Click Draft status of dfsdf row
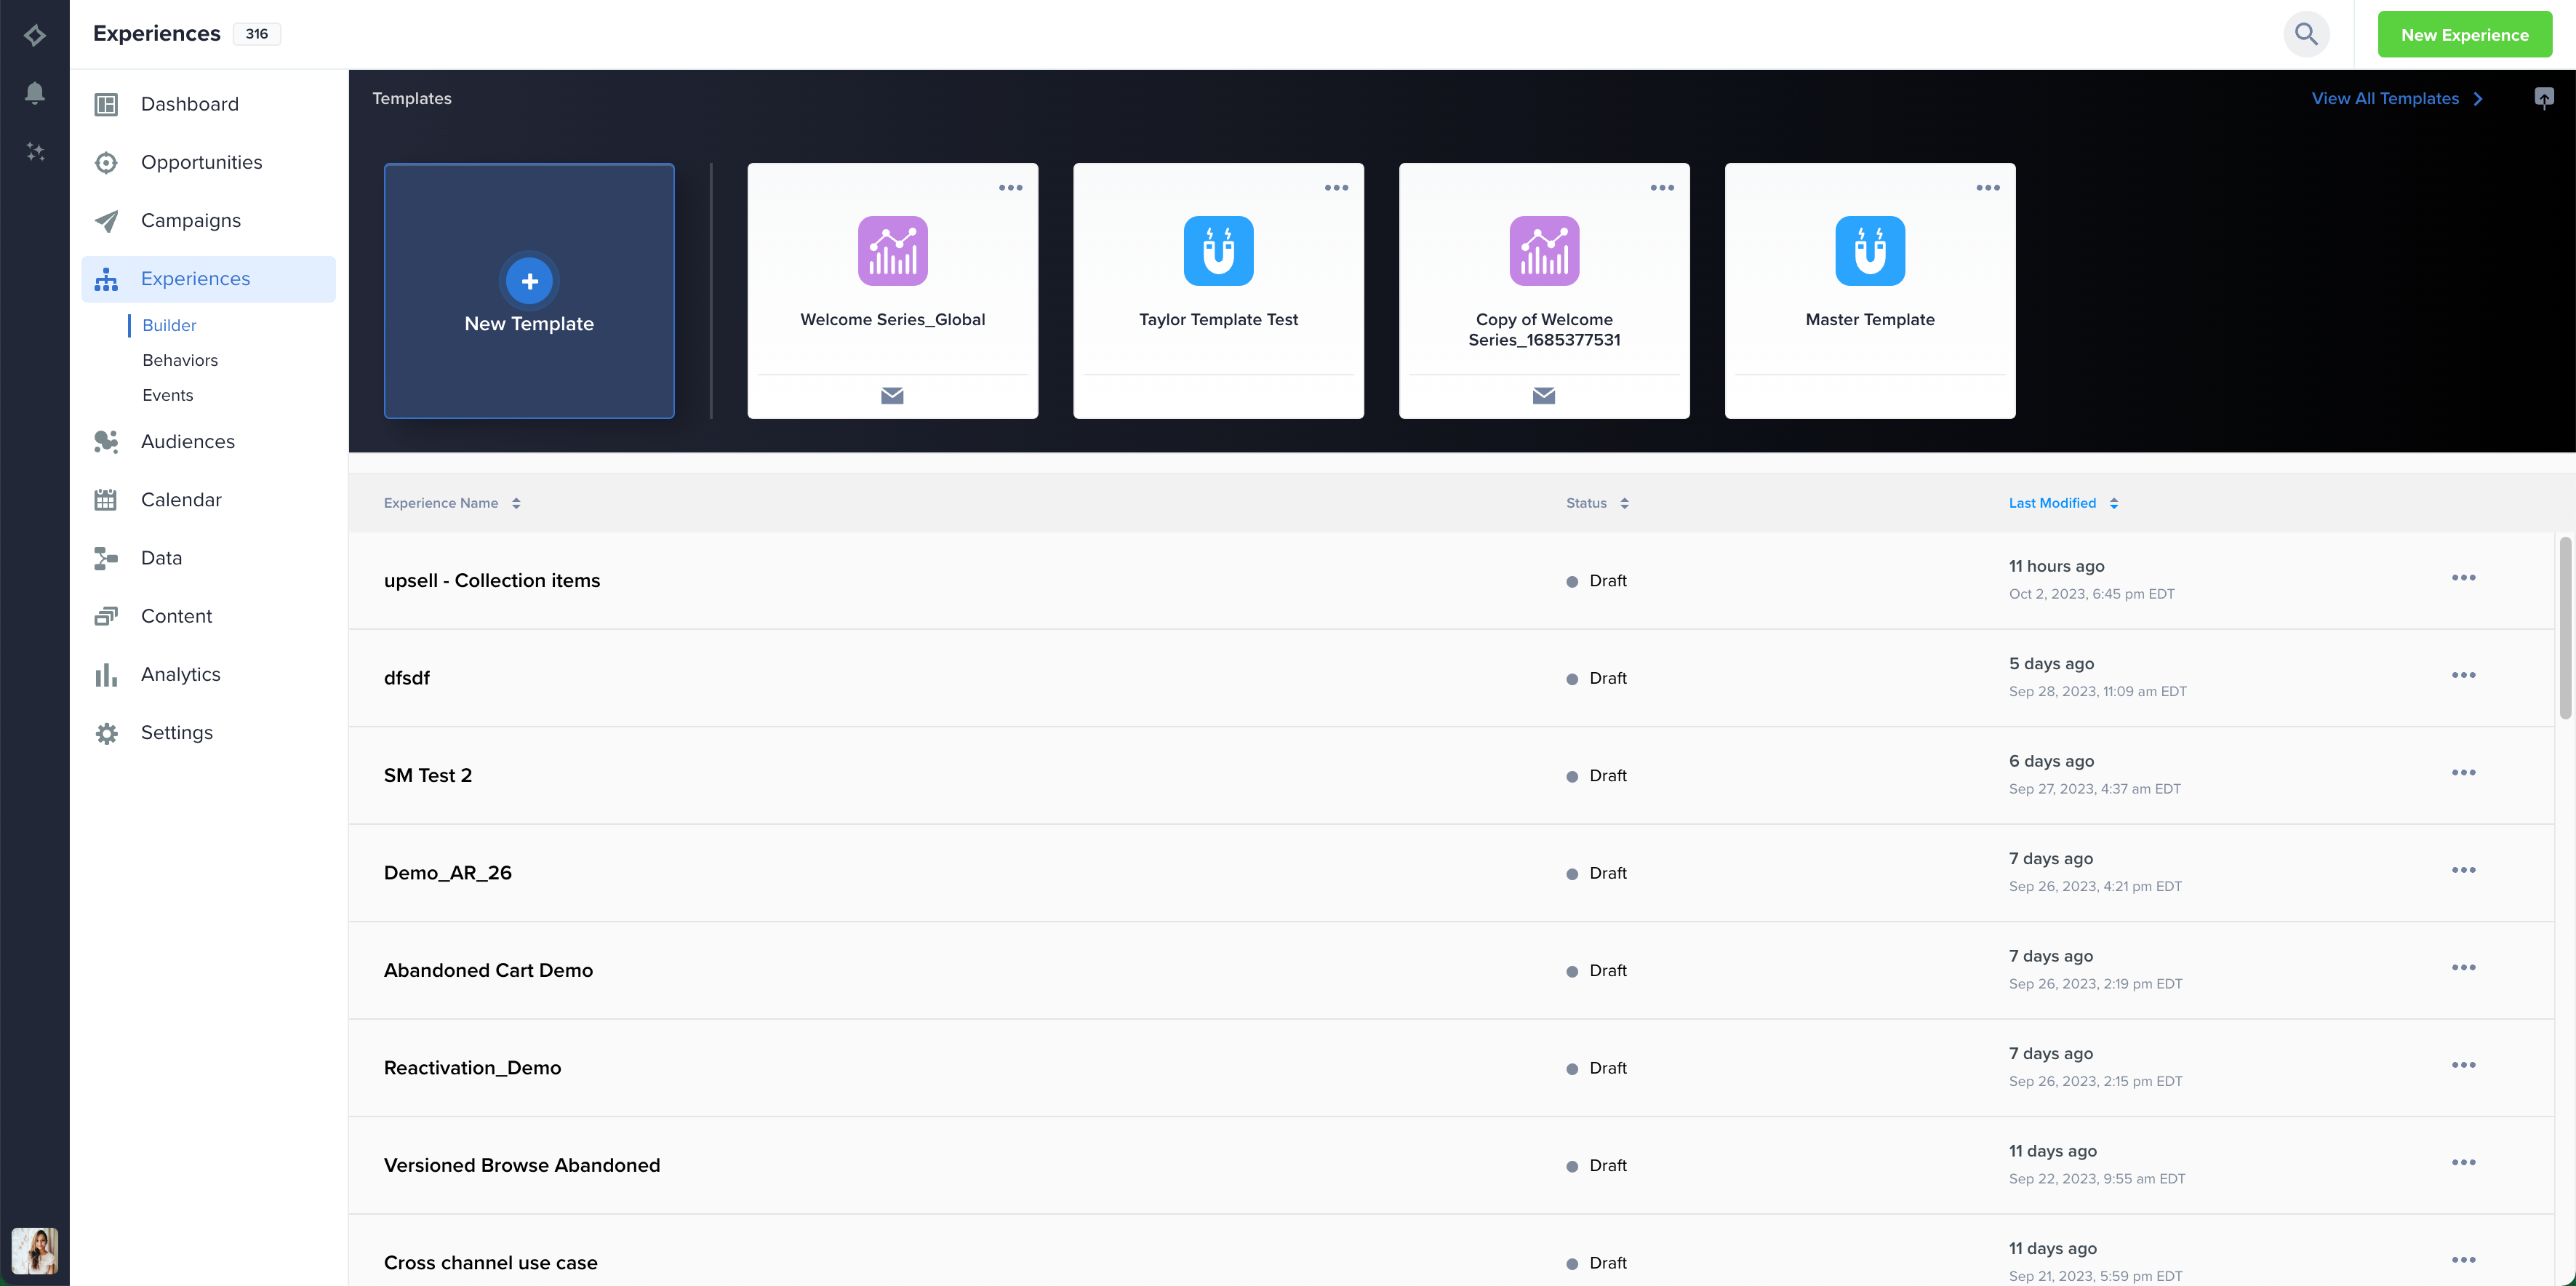 pyautogui.click(x=1597, y=678)
